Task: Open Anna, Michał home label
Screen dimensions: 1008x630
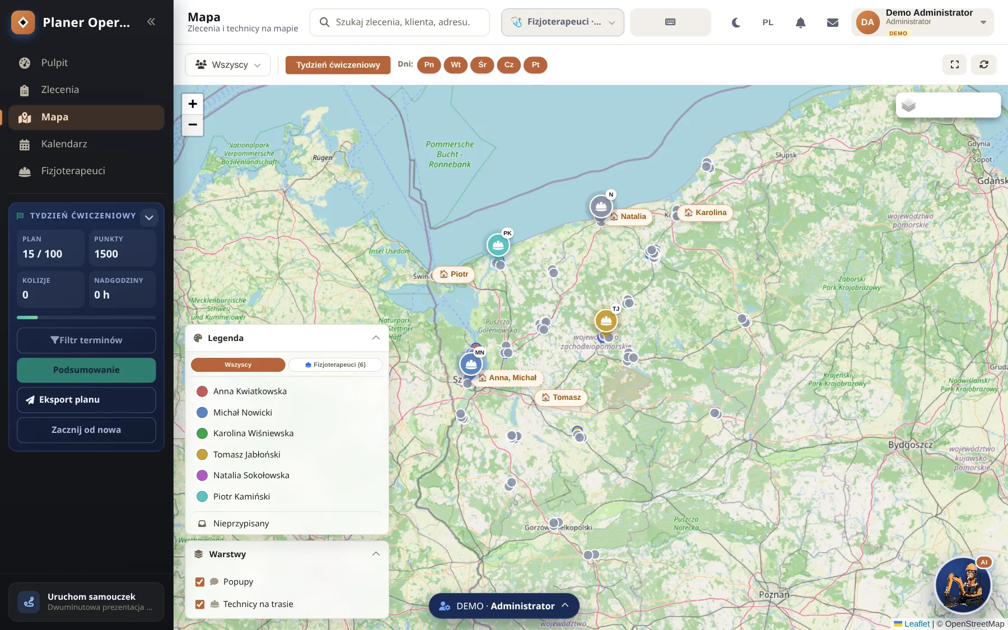Action: click(507, 378)
